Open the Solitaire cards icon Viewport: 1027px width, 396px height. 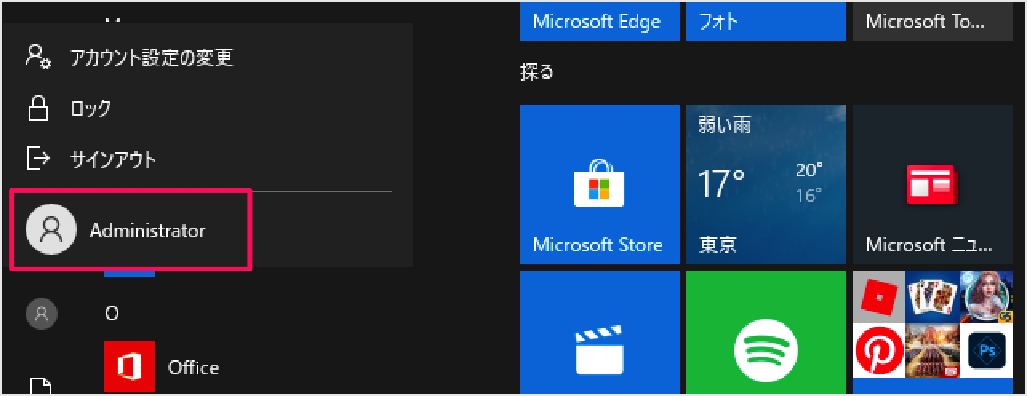(x=932, y=297)
